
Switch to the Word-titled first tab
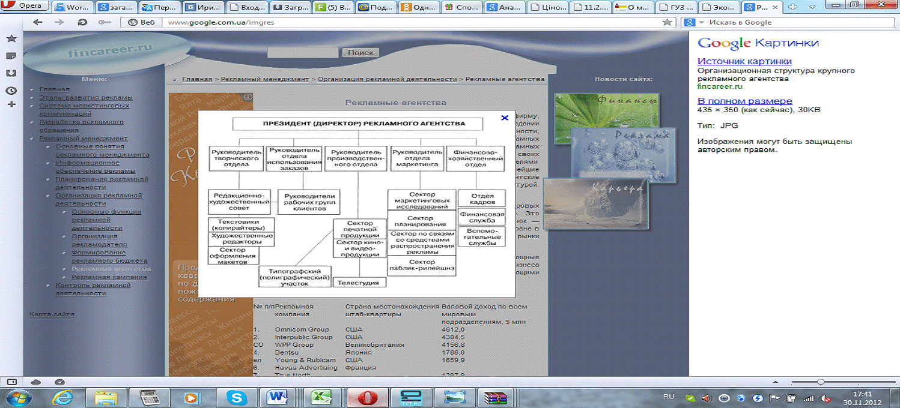(73, 7)
